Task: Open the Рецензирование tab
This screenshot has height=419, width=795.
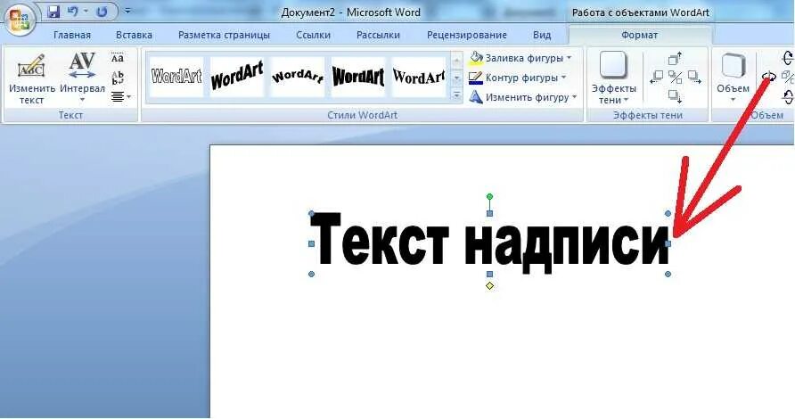Action: (x=467, y=35)
